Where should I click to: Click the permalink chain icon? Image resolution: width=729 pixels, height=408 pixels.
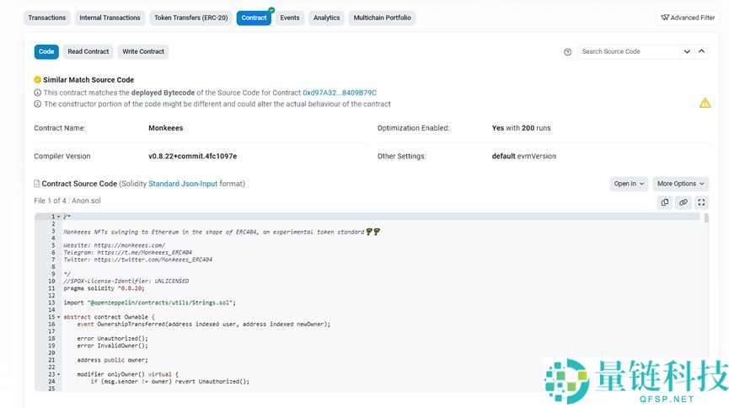pos(683,202)
